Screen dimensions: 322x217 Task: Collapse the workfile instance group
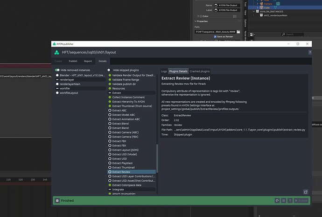tap(57, 89)
